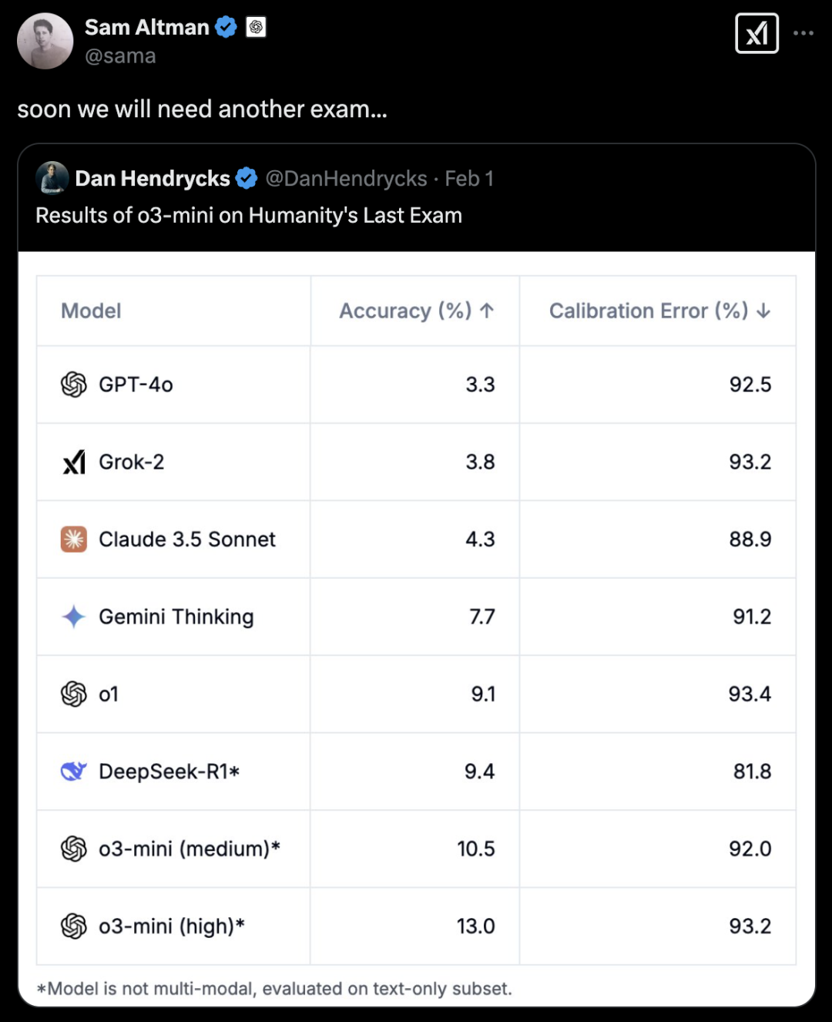Click the OpenAI logo next to GPT-4o
832x1022 pixels.
[74, 385]
